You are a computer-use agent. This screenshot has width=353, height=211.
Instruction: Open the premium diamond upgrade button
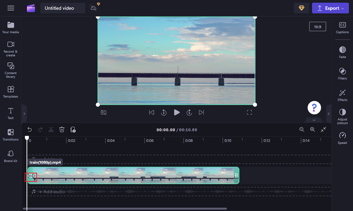point(302,8)
